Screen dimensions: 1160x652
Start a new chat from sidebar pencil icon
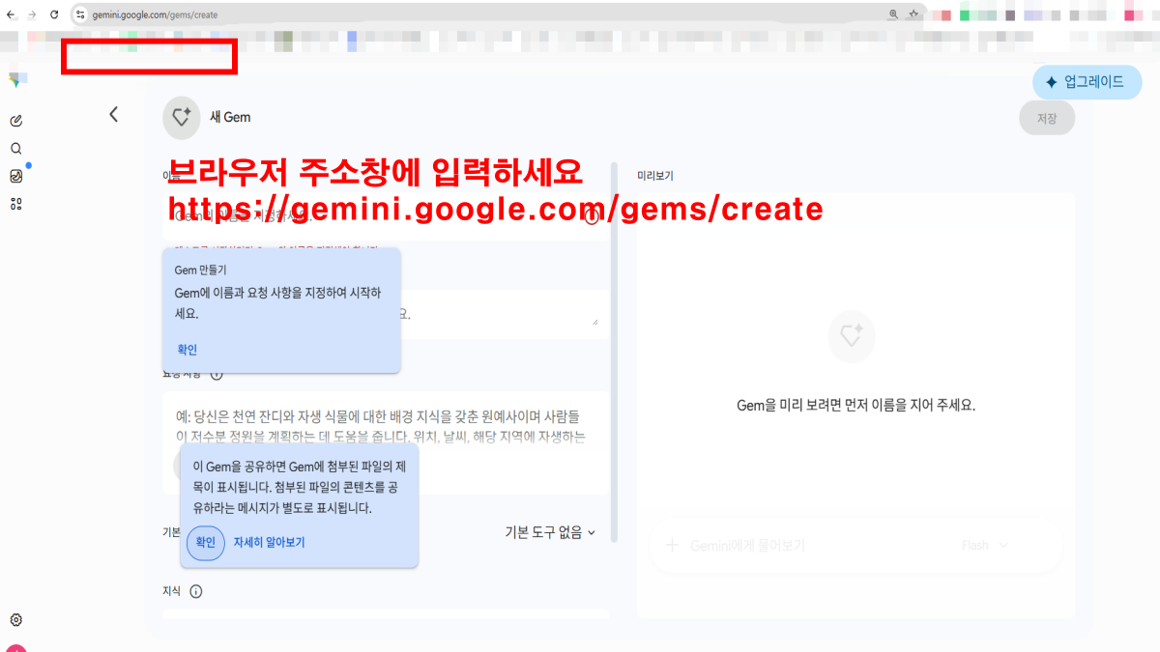[x=15, y=121]
